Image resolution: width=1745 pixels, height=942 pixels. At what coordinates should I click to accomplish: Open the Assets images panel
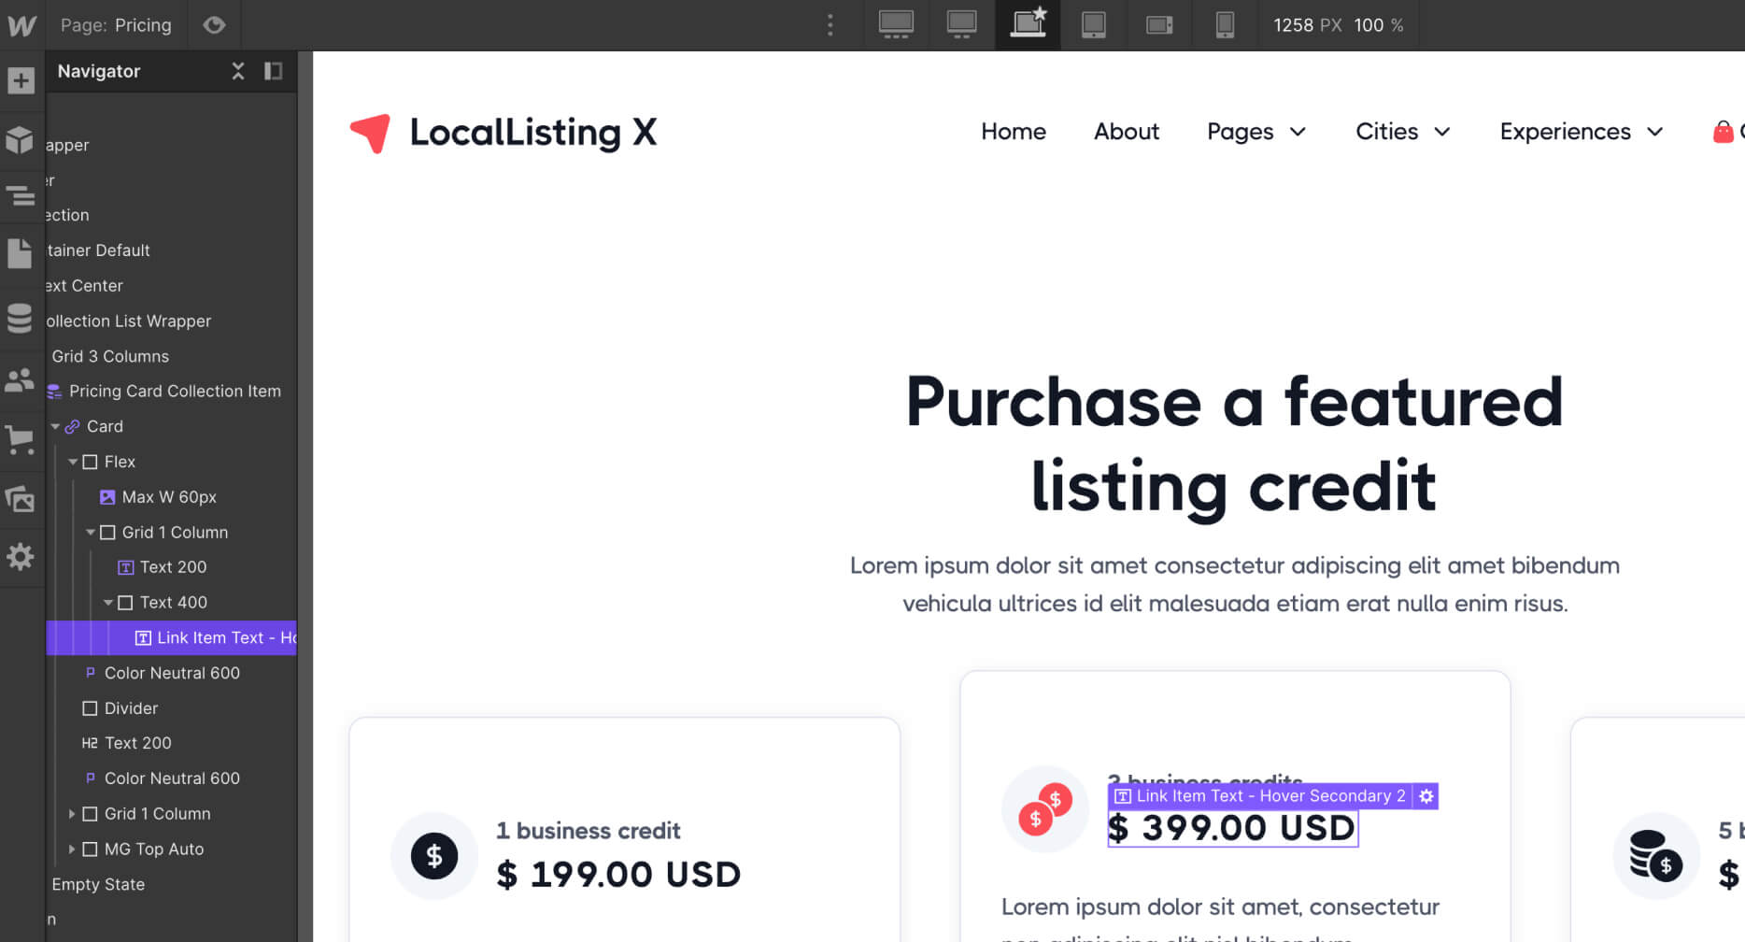(21, 499)
